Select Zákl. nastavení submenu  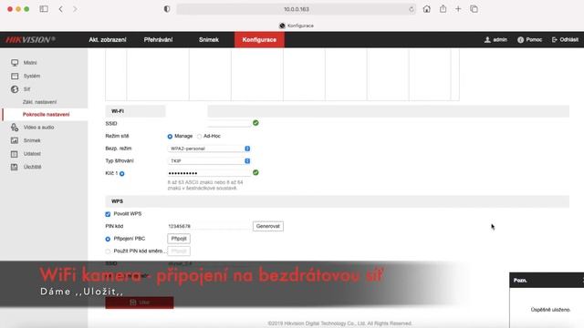[x=39, y=102]
